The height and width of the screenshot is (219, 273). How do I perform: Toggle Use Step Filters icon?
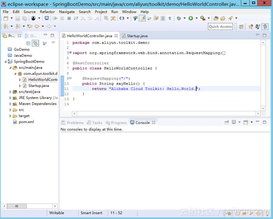[113, 18]
